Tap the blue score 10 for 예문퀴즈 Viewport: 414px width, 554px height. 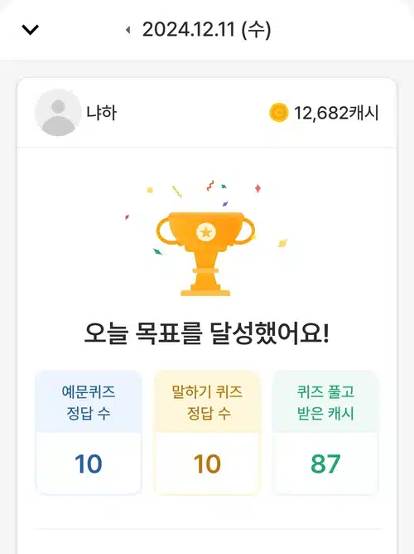pyautogui.click(x=89, y=464)
